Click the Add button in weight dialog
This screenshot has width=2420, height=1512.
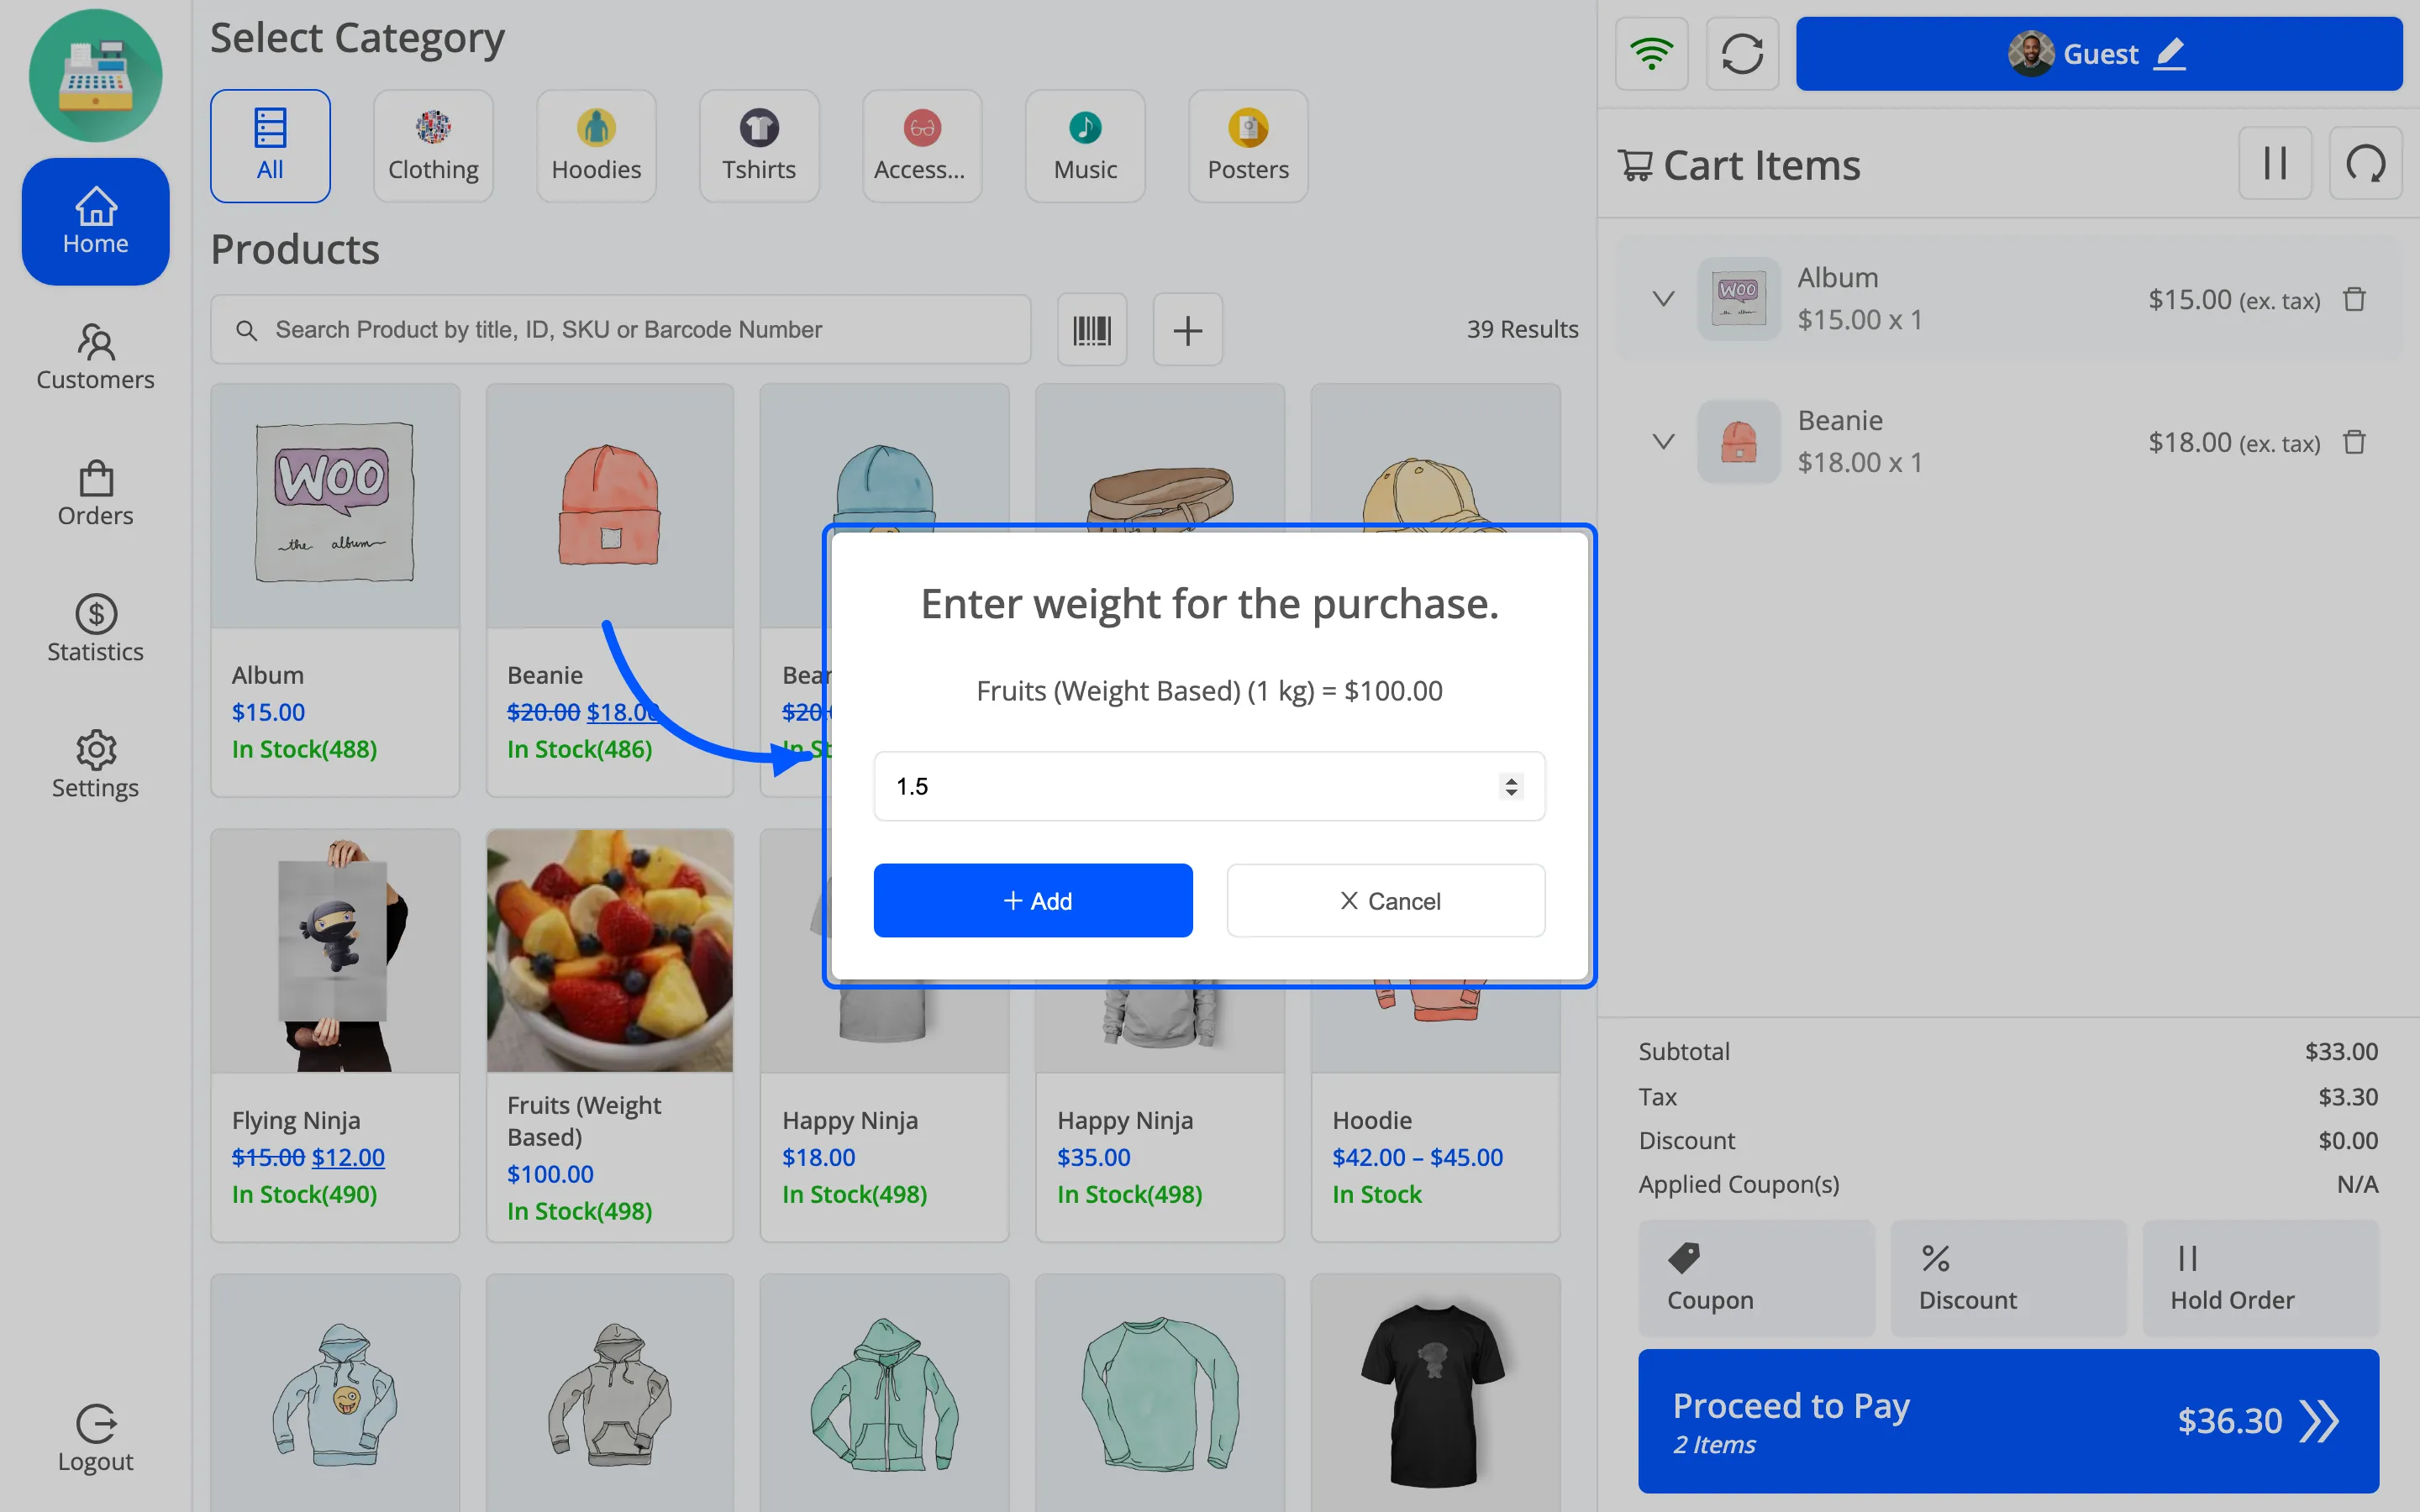[x=1033, y=900]
